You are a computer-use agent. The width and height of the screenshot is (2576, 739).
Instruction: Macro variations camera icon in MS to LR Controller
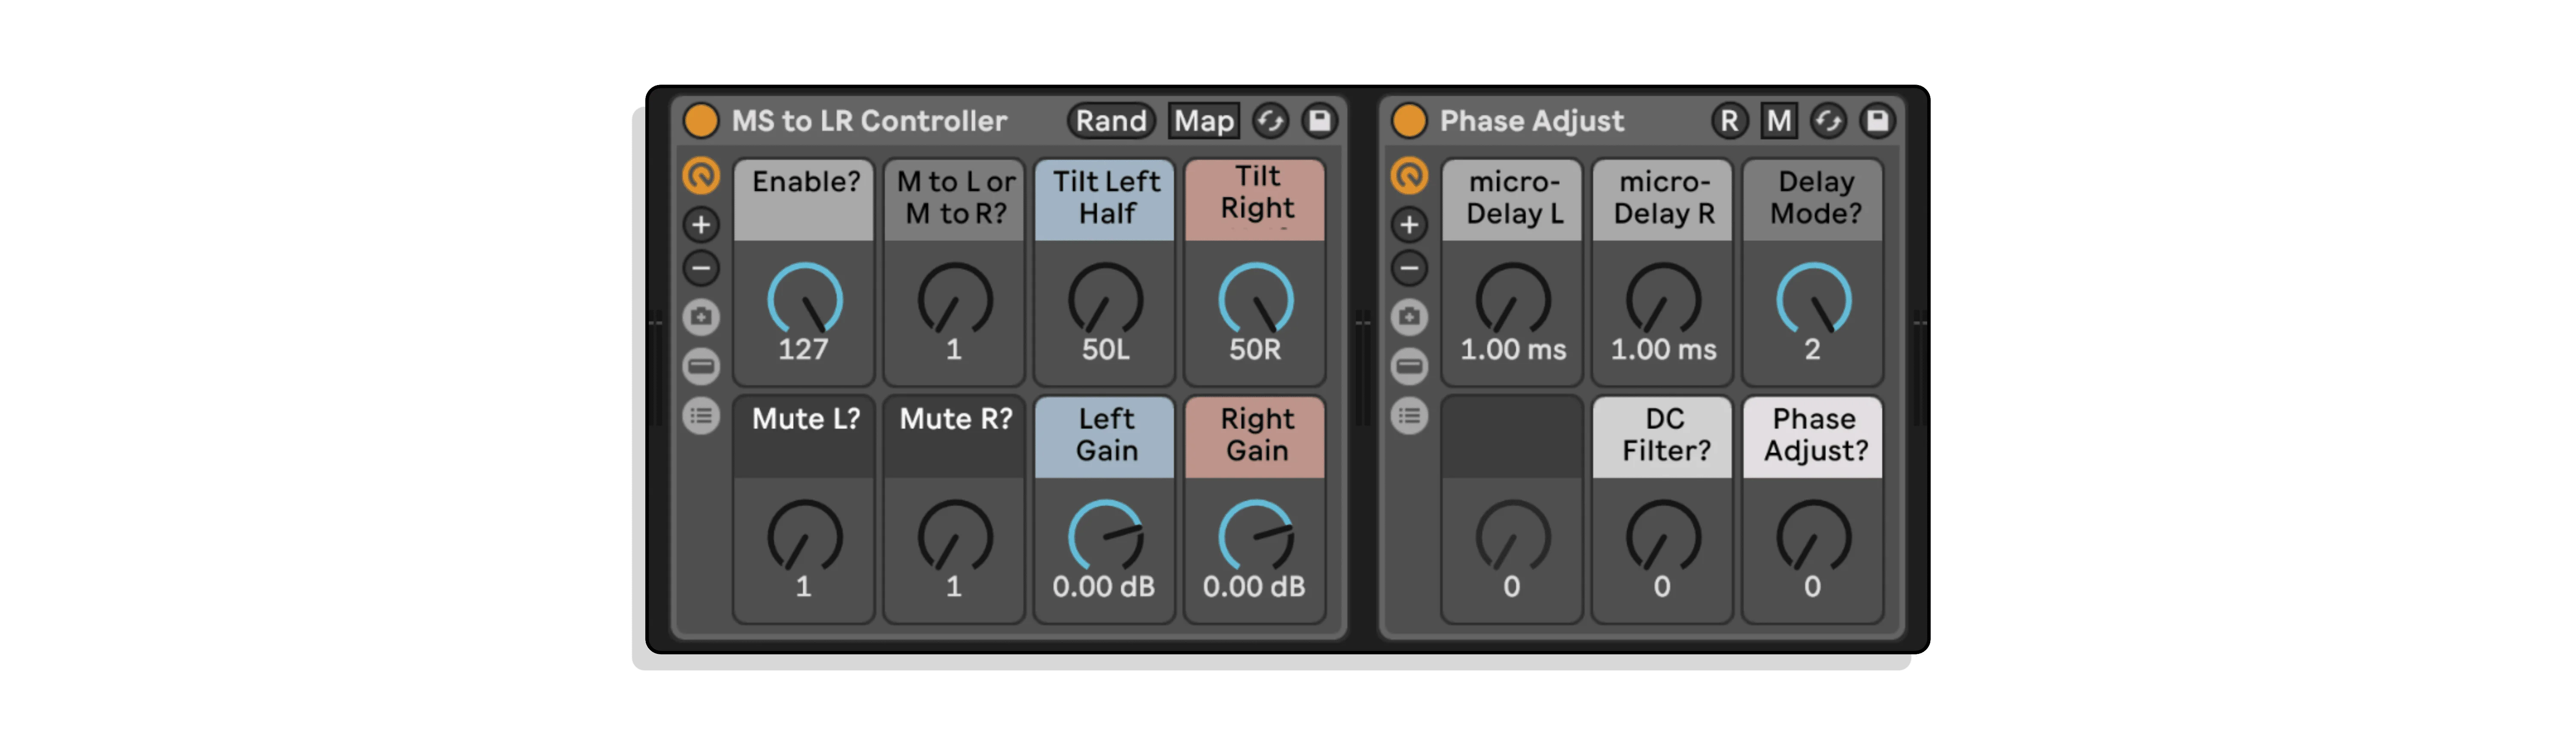[x=701, y=318]
